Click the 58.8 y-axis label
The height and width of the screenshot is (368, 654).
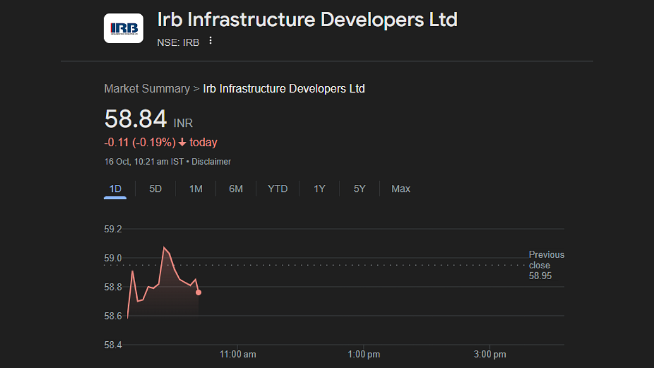[x=113, y=287]
